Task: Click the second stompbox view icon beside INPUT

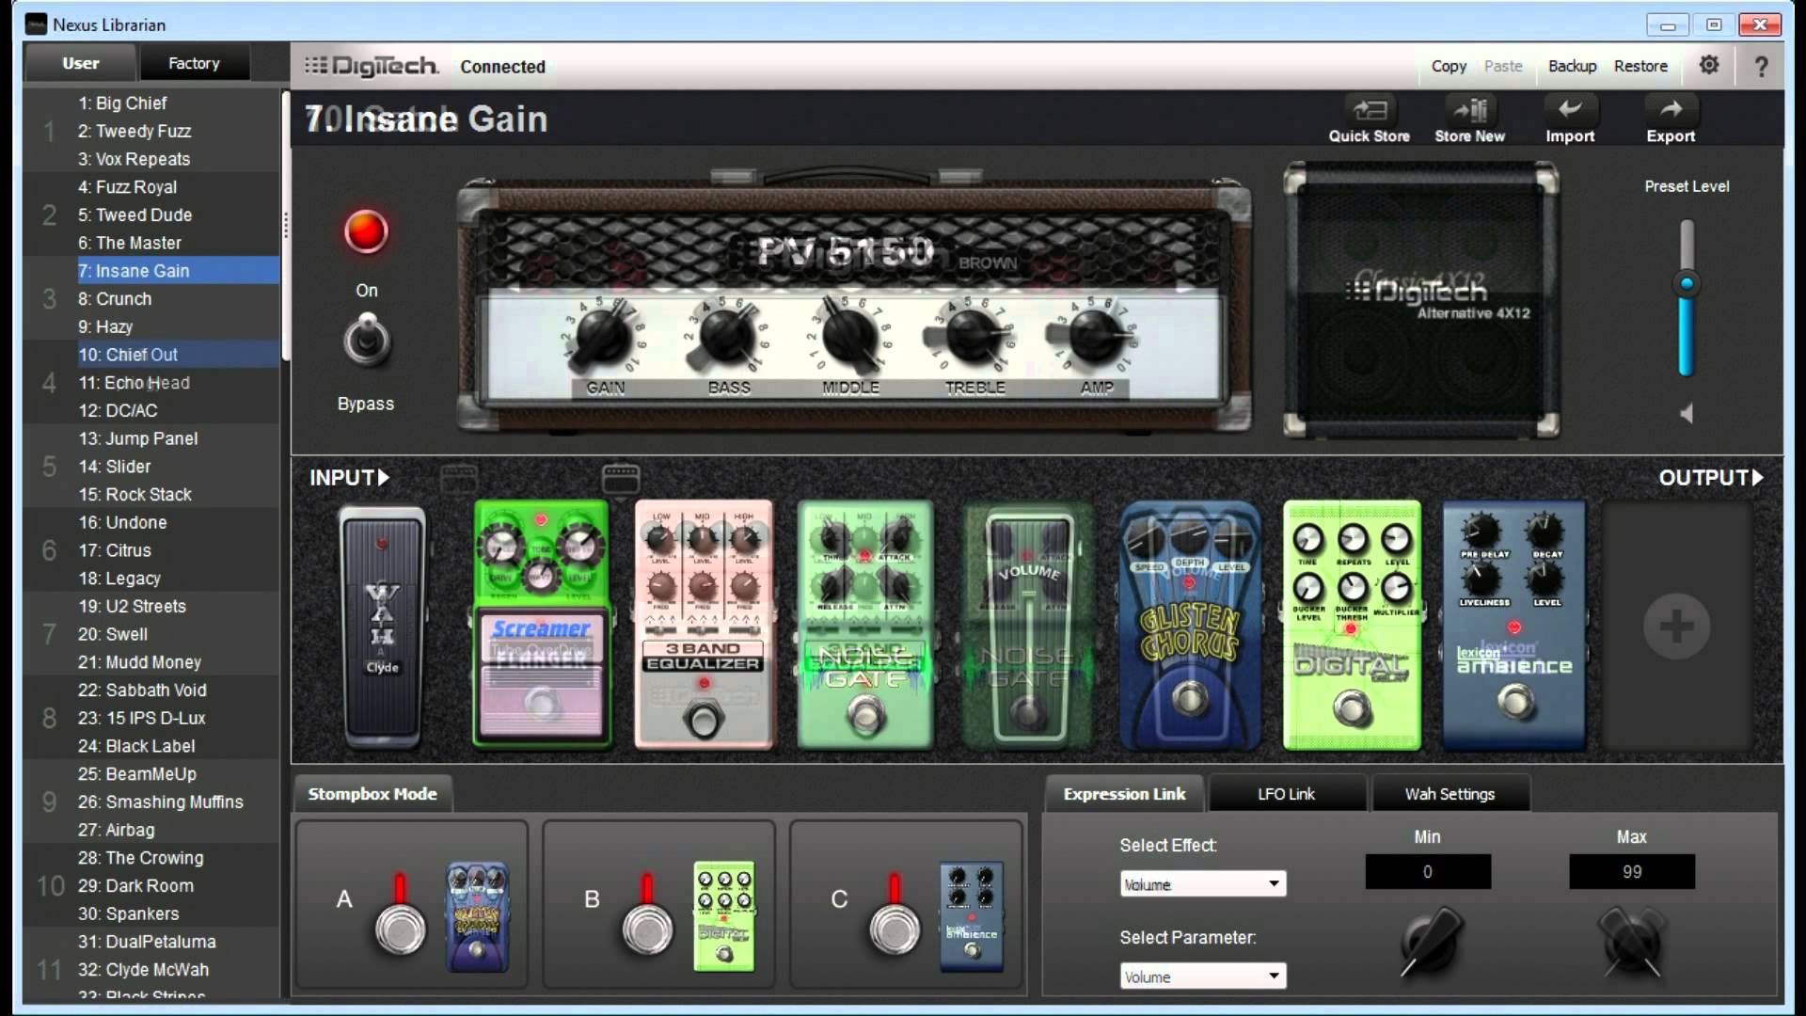Action: [621, 478]
